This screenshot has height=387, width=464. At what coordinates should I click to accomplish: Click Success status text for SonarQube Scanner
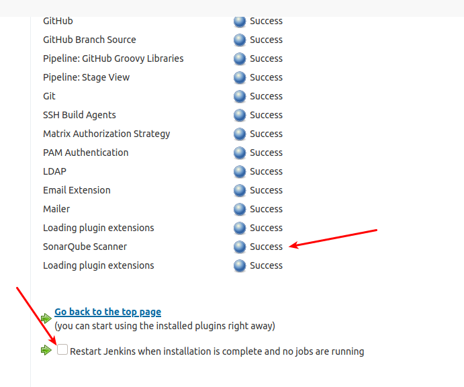coord(266,247)
